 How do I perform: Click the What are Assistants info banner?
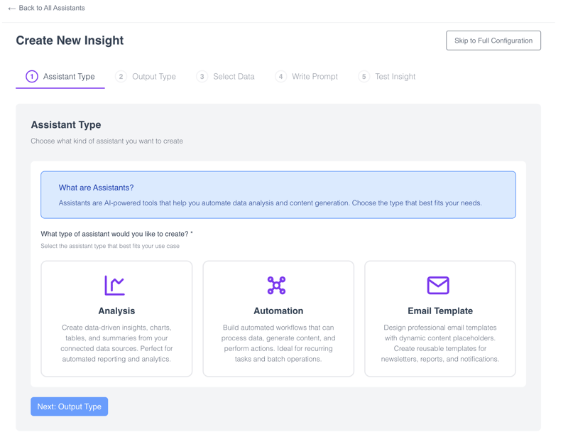click(x=278, y=195)
